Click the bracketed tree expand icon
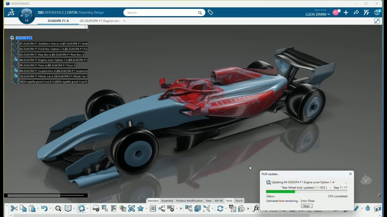The height and width of the screenshot is (217, 387). (x=206, y=209)
